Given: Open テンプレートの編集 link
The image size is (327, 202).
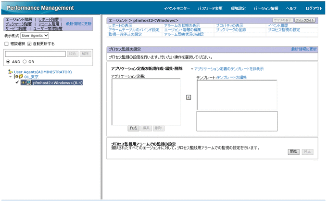Looking at the screenshot, I should [232, 77].
